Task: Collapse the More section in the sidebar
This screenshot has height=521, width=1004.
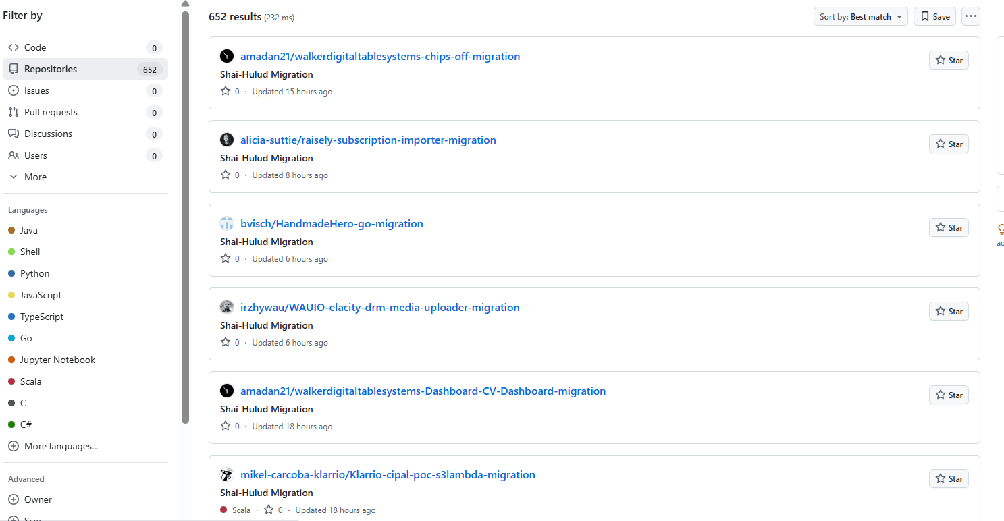Action: (28, 177)
